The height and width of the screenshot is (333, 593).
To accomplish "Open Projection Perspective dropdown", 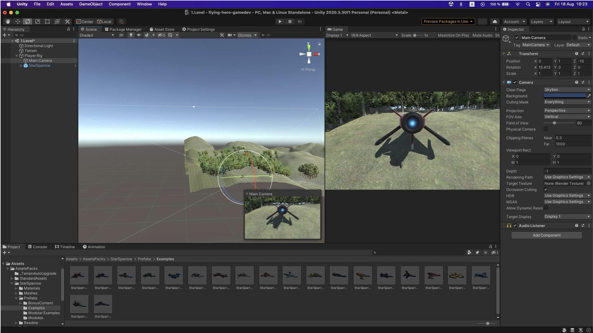I will pyautogui.click(x=567, y=111).
